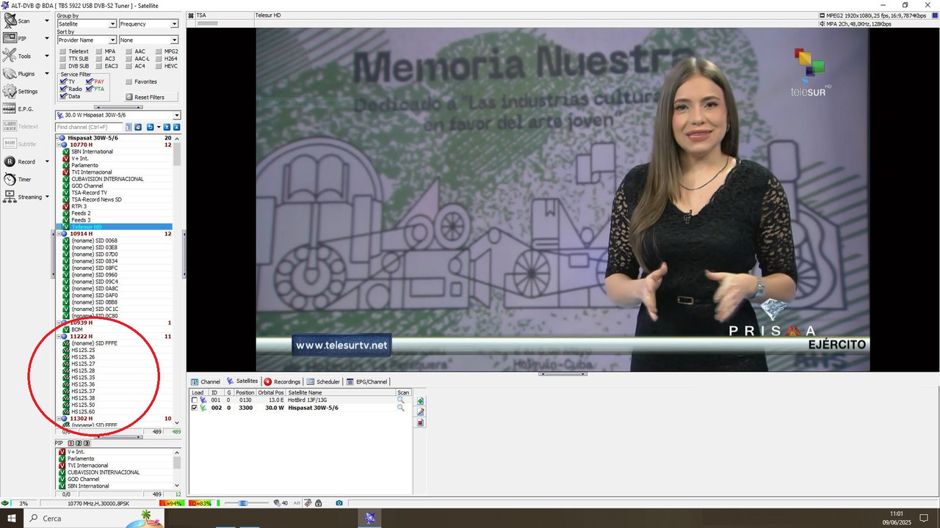Open Settings gear in sidebar
The height and width of the screenshot is (528, 940).
tap(21, 92)
